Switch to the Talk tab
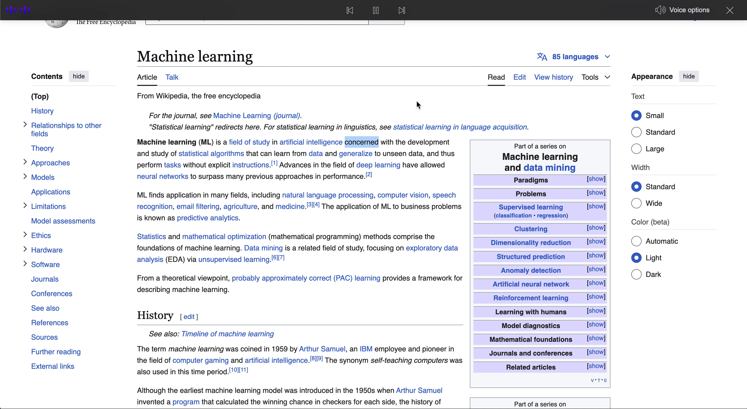This screenshot has height=409, width=747. [x=172, y=77]
